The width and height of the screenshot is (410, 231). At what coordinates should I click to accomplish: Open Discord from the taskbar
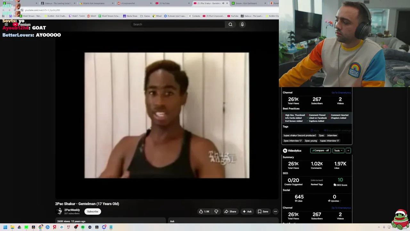[x=104, y=227]
